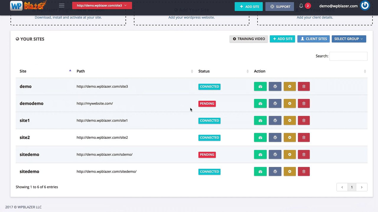Click Showing 1 to 6 of 6 entries

pyautogui.click(x=37, y=187)
